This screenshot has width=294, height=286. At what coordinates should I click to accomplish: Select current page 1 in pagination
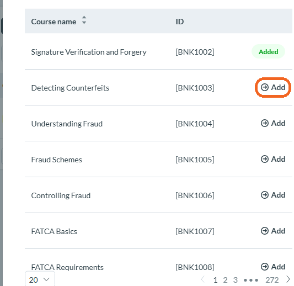click(x=216, y=280)
